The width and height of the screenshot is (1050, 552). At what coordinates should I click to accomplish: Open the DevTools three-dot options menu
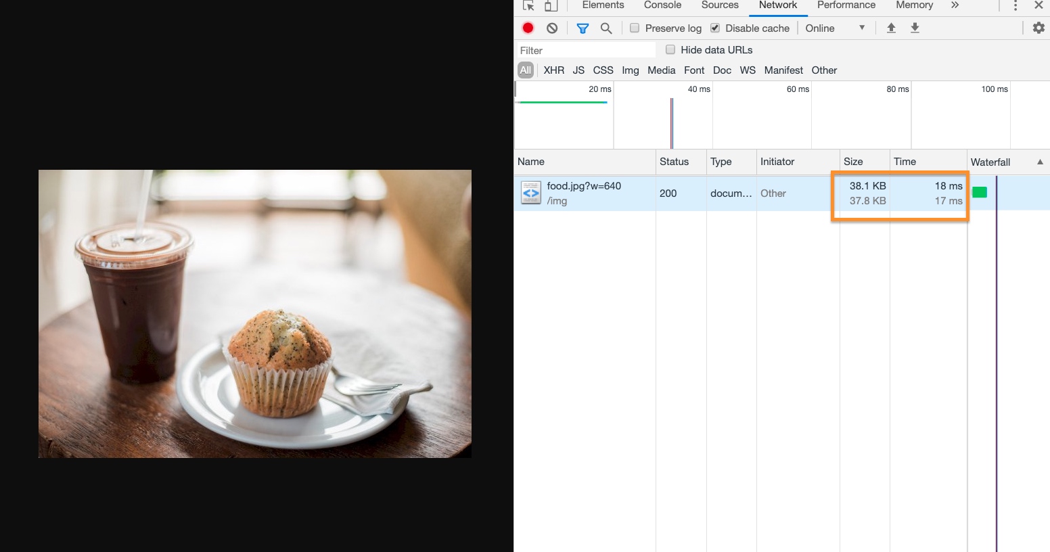(1015, 5)
